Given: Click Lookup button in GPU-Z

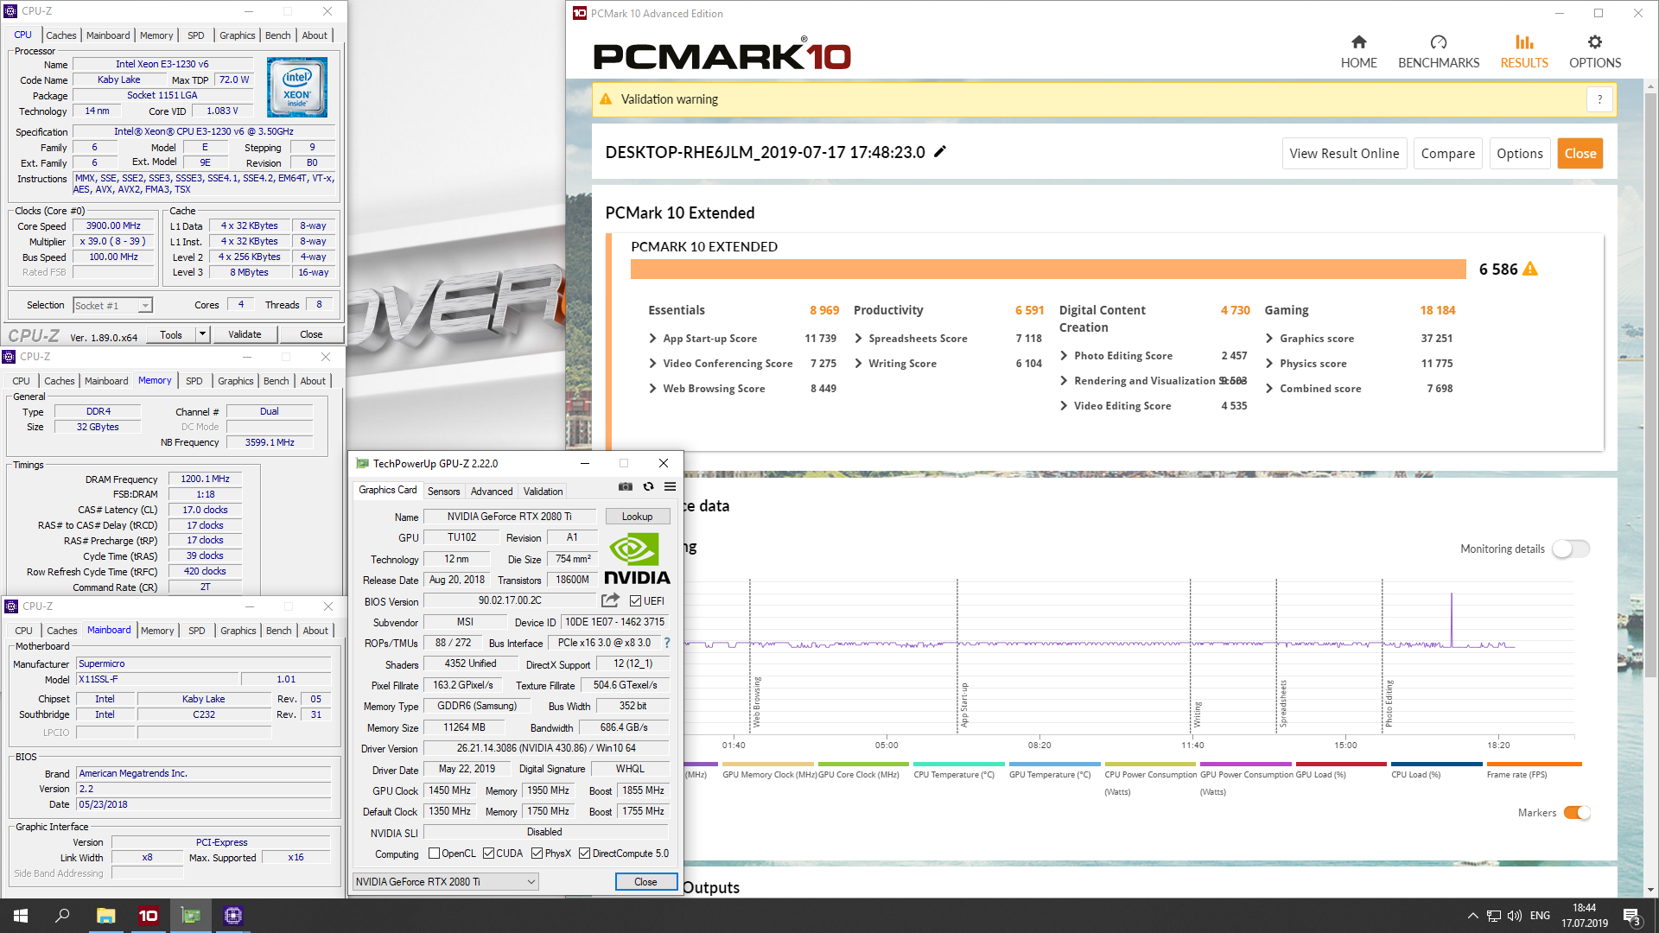Looking at the screenshot, I should click(x=638, y=517).
